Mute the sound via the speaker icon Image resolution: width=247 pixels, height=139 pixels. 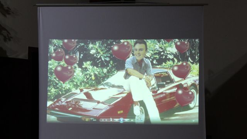point(132,120)
